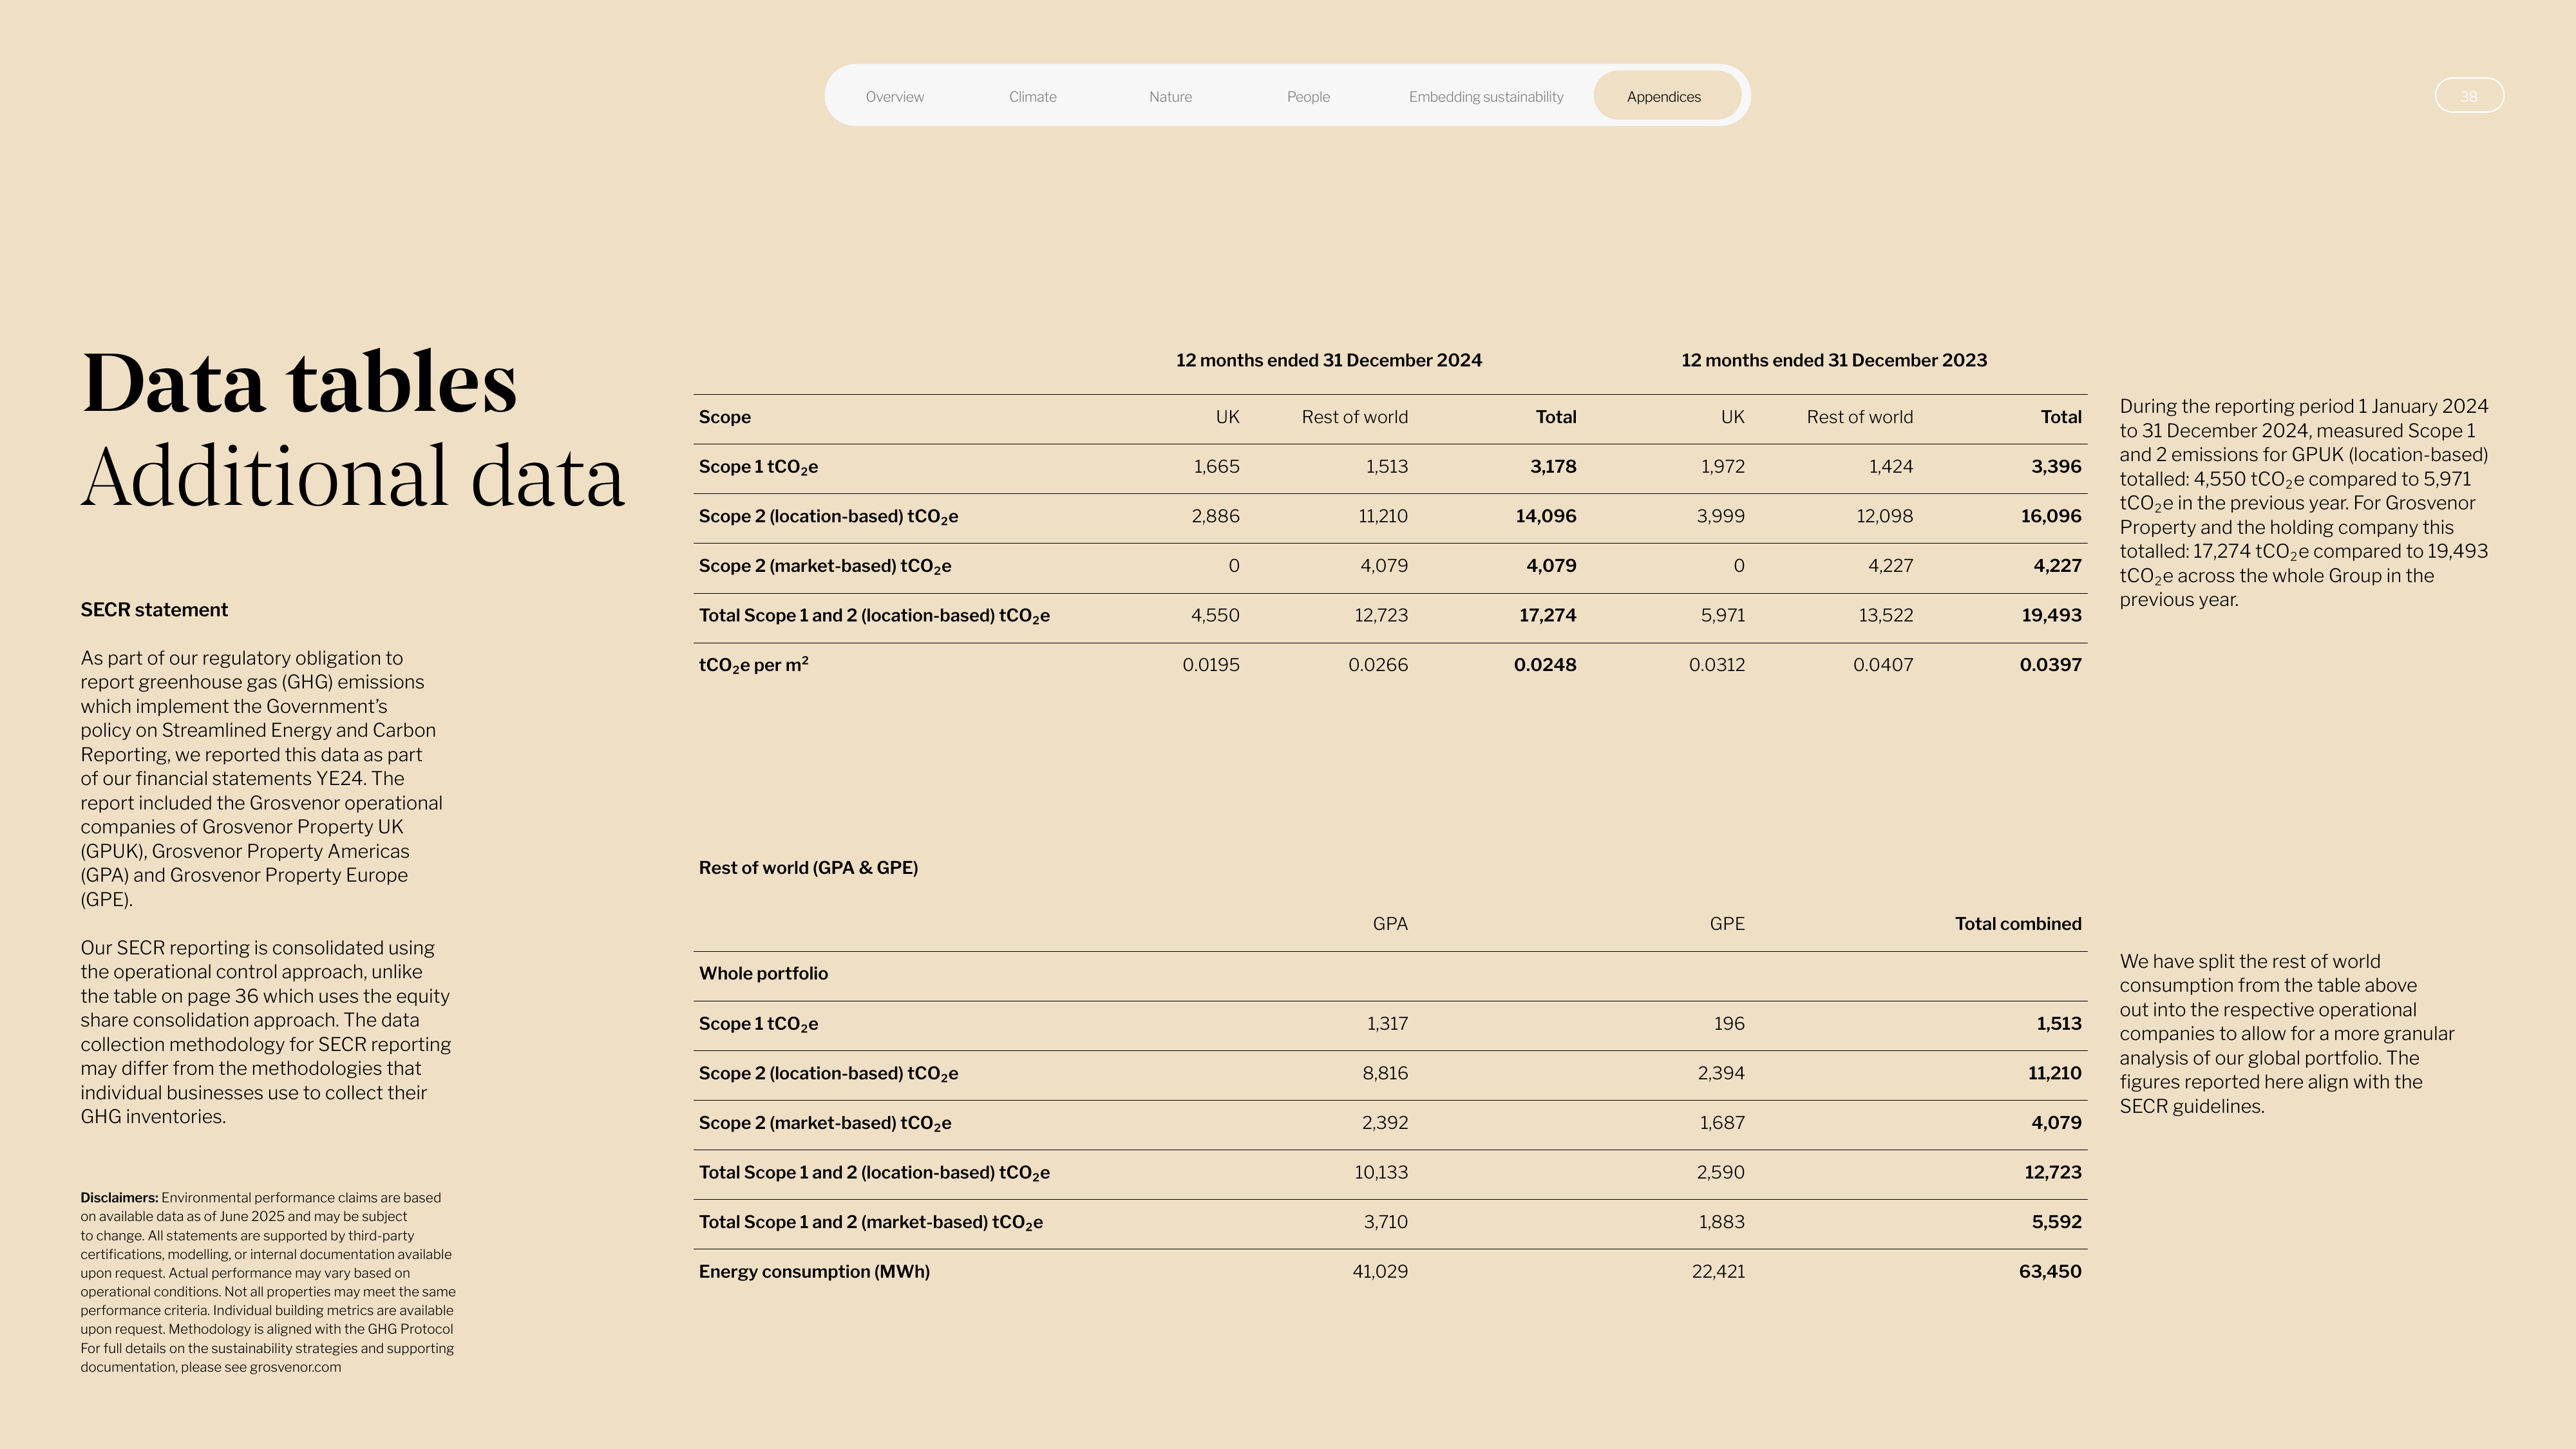Click '12 months ended 31 December 2024' header
This screenshot has height=1449, width=2576.
(1328, 360)
